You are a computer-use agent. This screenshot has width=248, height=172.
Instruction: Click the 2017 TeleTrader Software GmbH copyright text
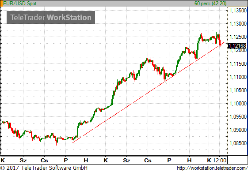(x=44, y=168)
